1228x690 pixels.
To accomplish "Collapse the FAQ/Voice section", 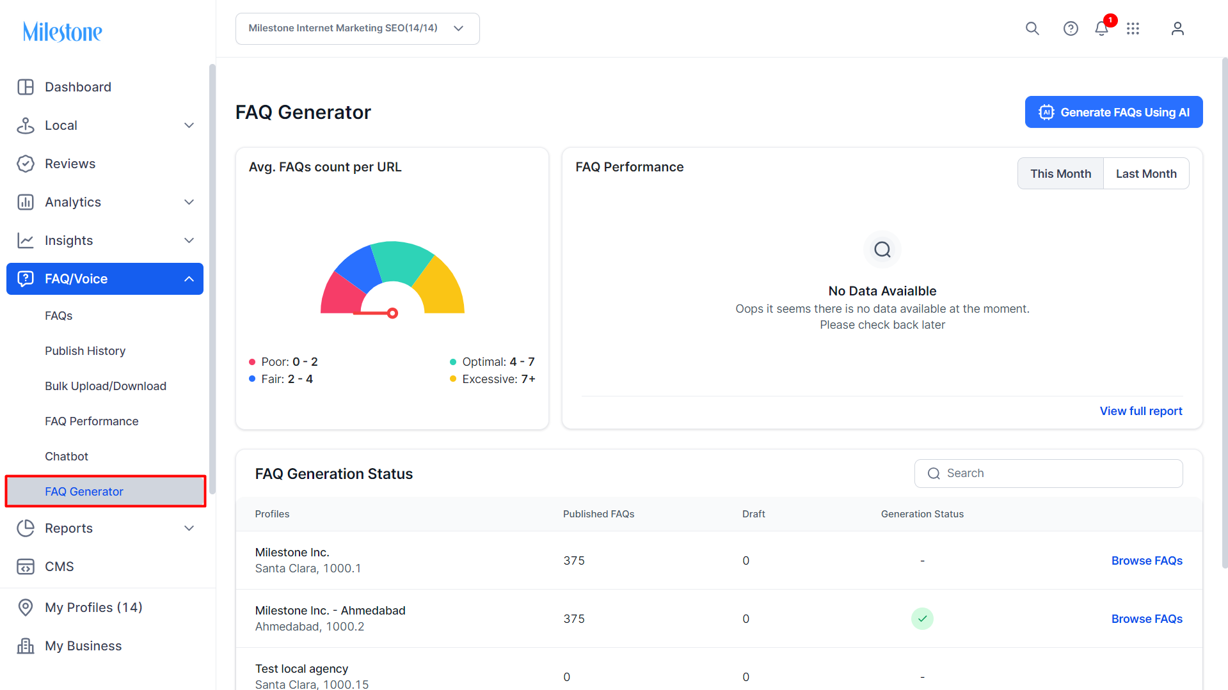I will click(x=189, y=279).
